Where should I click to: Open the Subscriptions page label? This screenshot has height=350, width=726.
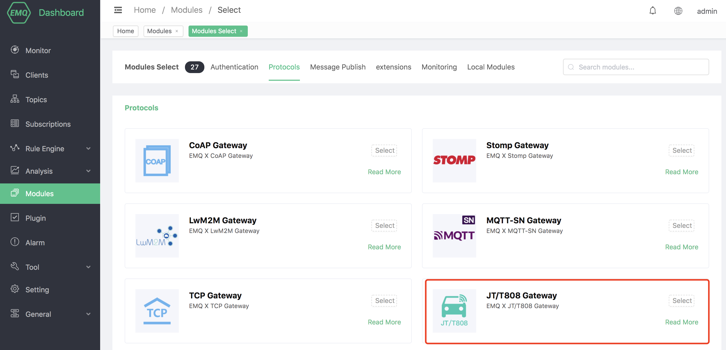click(x=48, y=124)
